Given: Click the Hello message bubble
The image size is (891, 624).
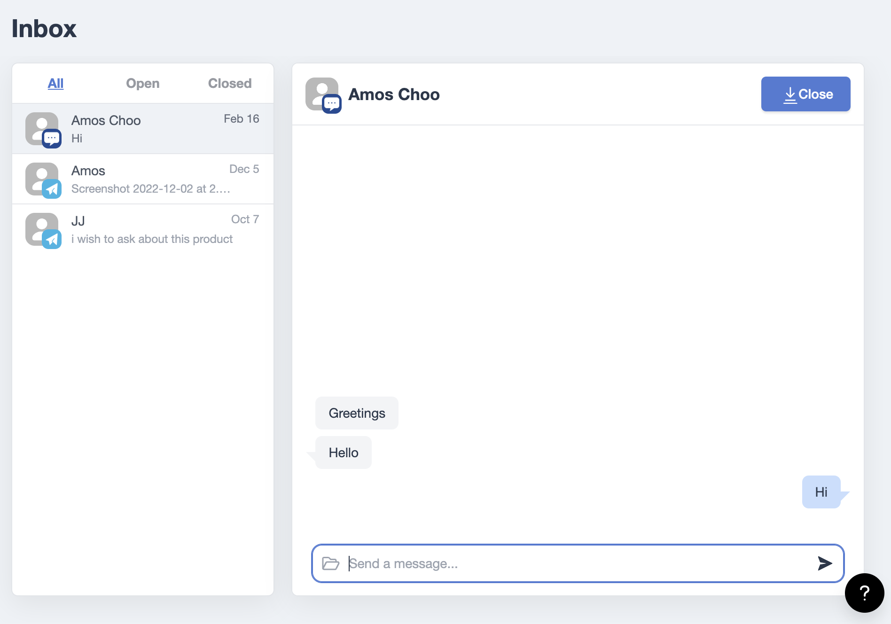Looking at the screenshot, I should (344, 452).
